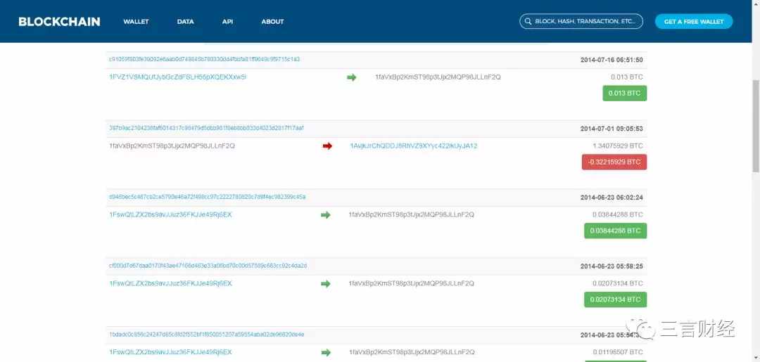Viewport: 760px width, 362px height.
Task: Open recipient address 1AvjkJrChQDDJ8RtiVZ9XYyc422ikUyJA12
Action: pos(414,146)
